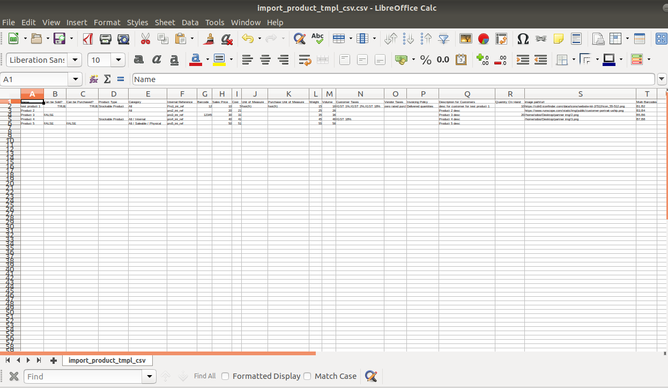Click the Find All button

pos(205,376)
